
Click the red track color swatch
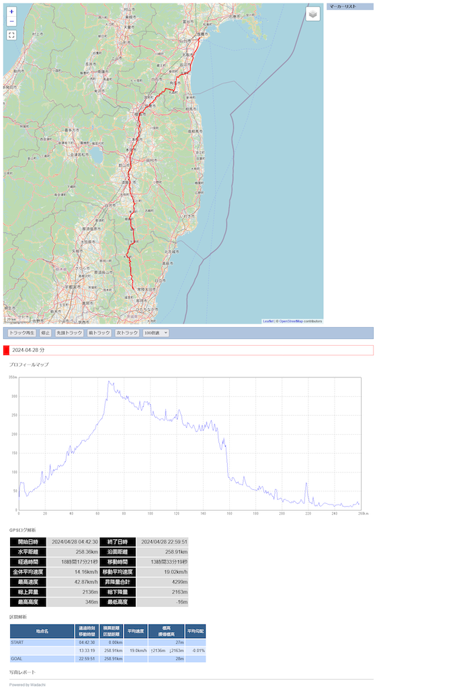click(x=6, y=350)
